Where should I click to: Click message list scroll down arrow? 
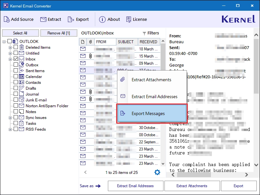[x=163, y=164]
